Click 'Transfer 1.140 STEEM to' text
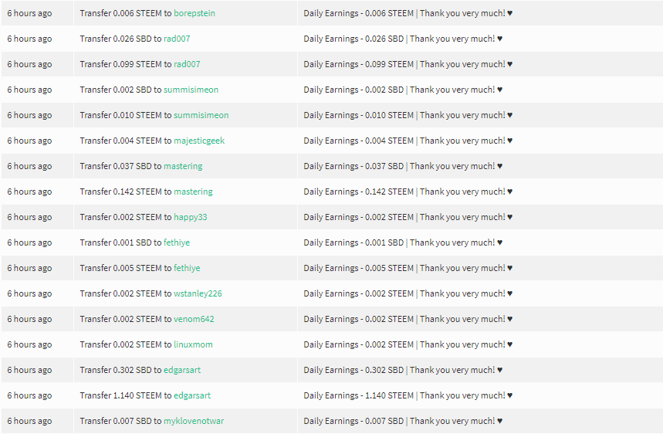663x434 pixels. click(x=126, y=395)
